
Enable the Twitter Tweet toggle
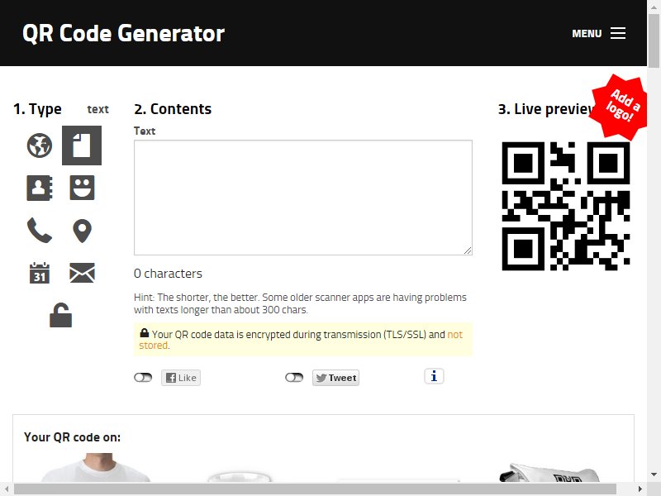click(294, 378)
